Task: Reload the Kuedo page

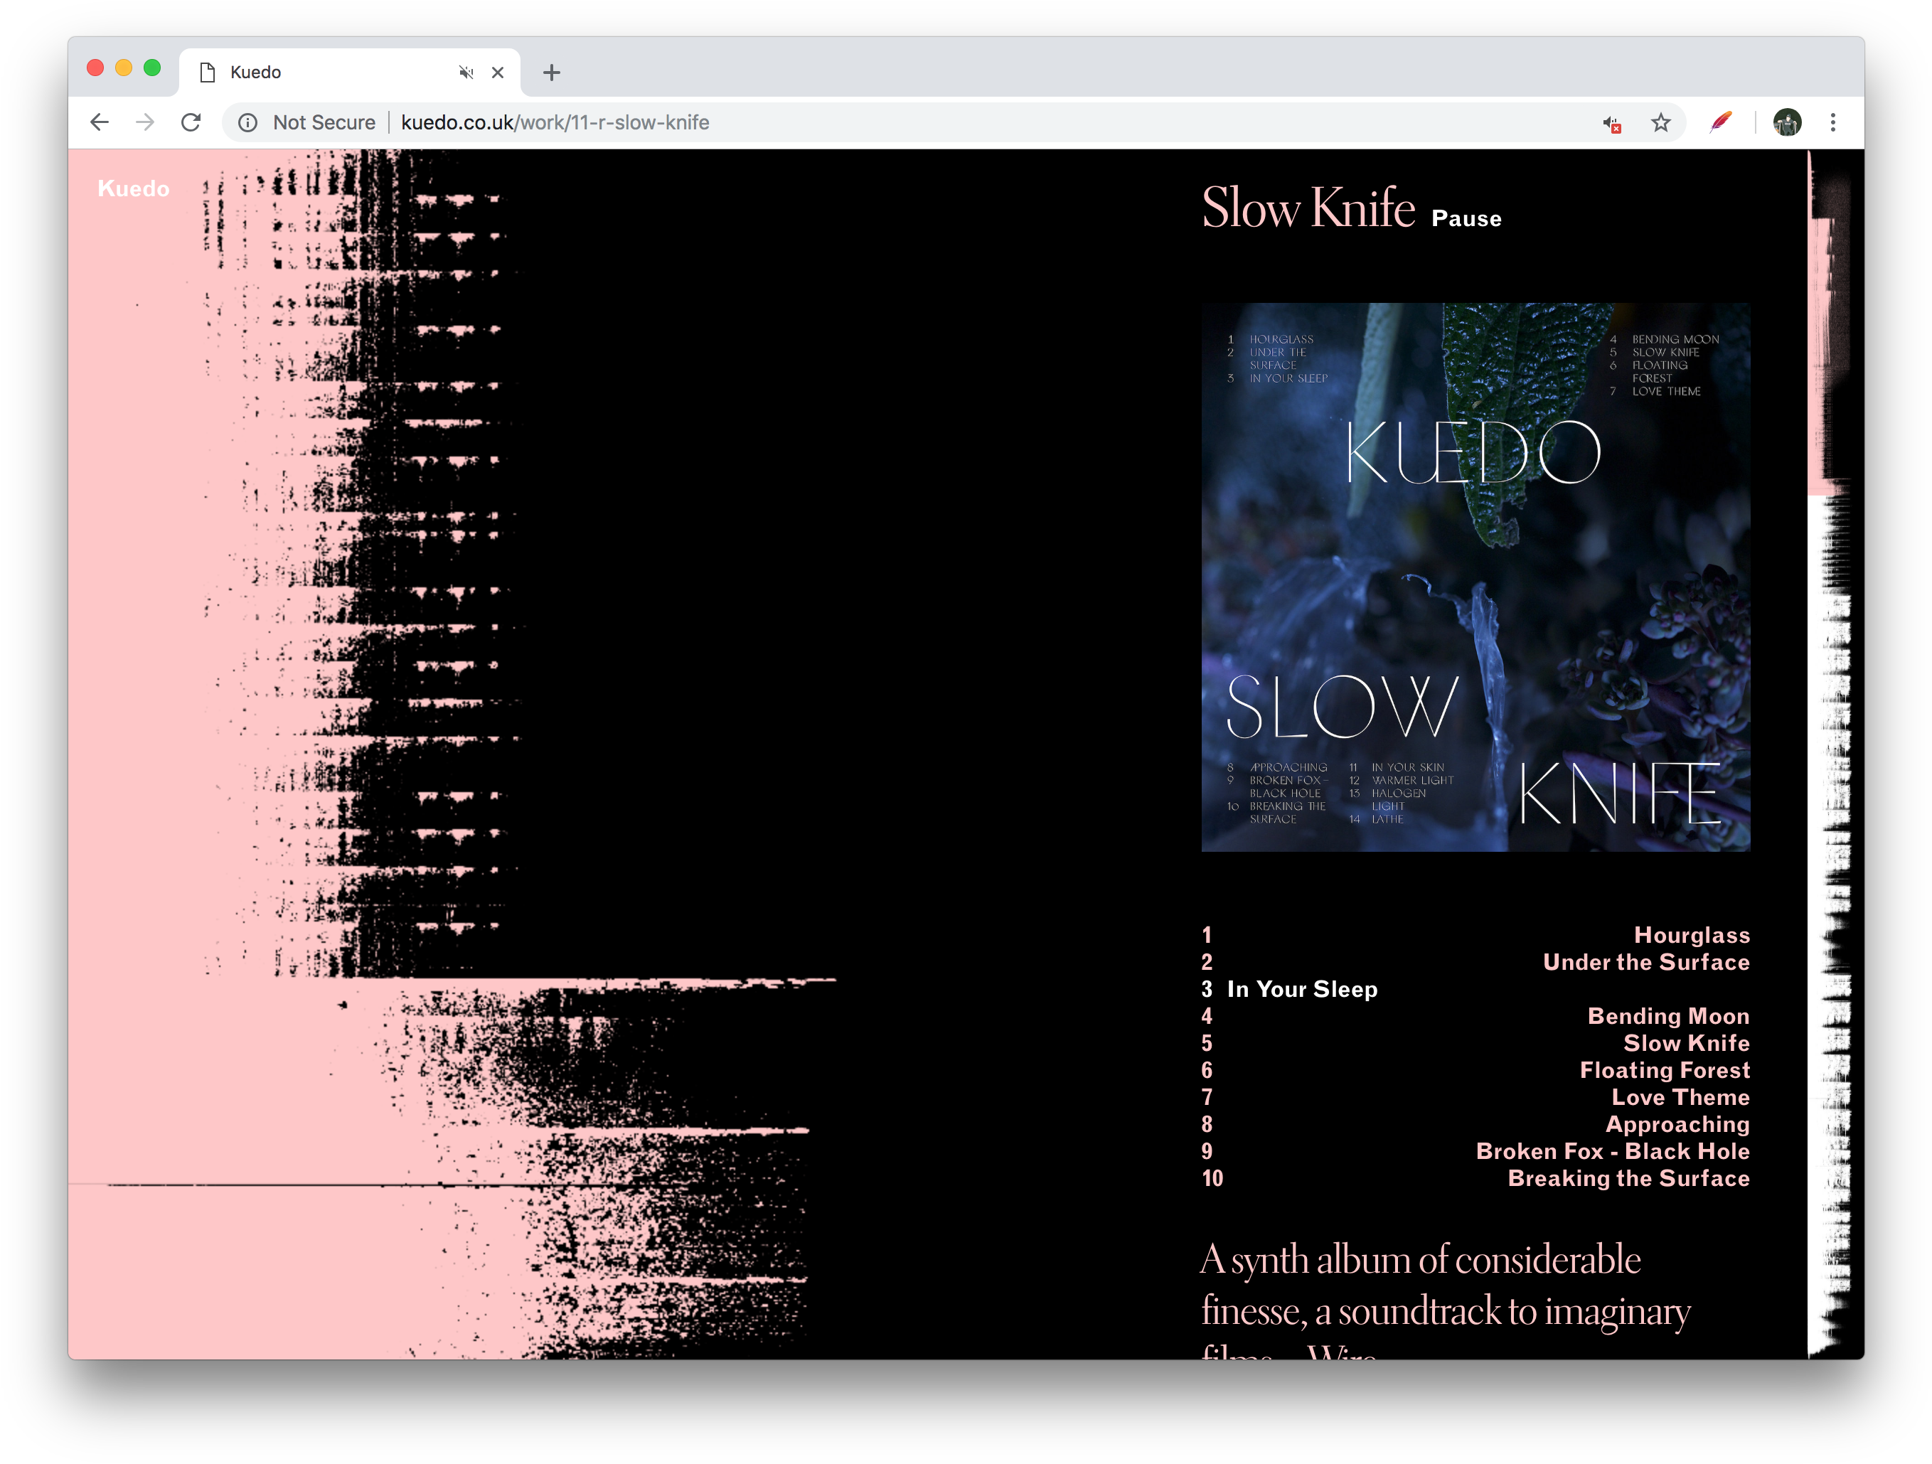Action: (x=191, y=122)
